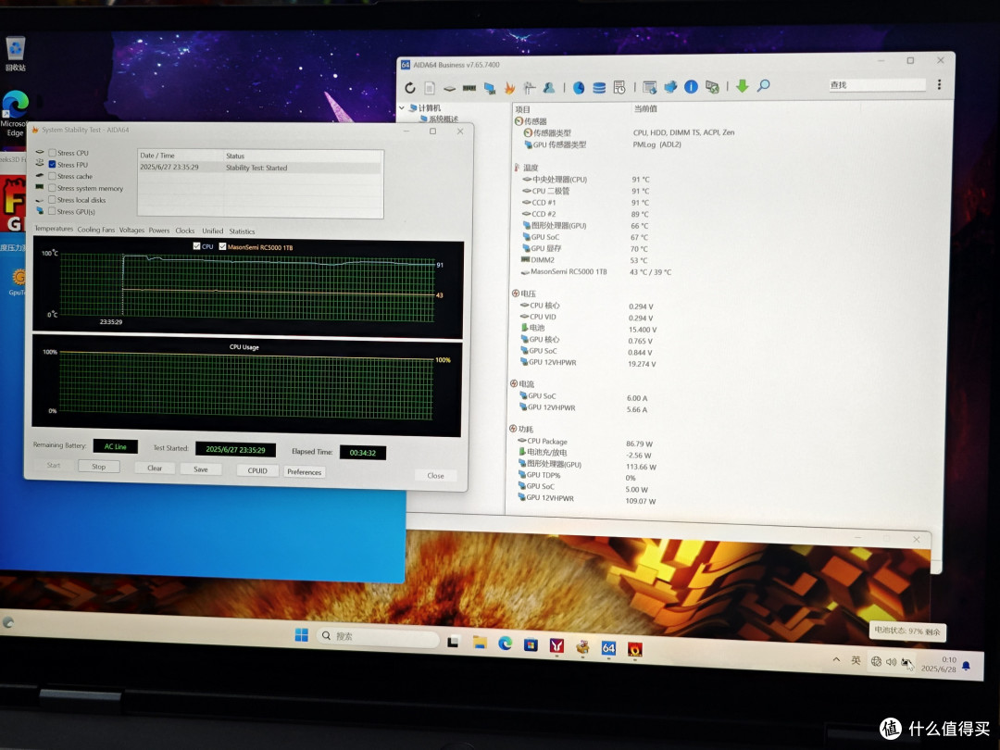The image size is (1000, 750).
Task: Click the Close button in stability test
Action: click(x=435, y=475)
